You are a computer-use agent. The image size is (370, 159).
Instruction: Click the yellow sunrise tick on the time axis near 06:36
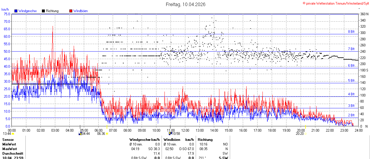(x=107, y=127)
